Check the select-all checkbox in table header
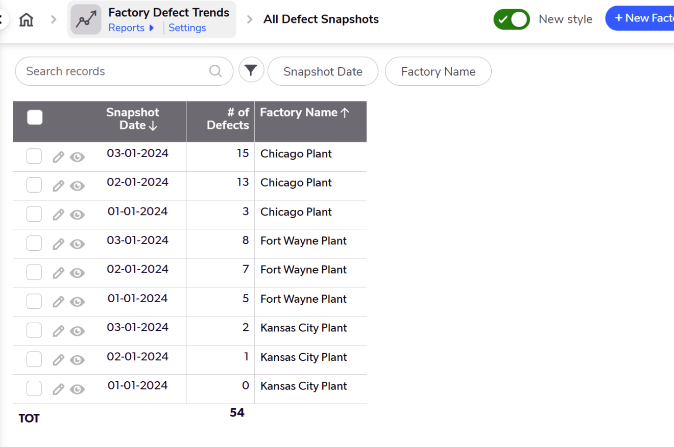The height and width of the screenshot is (447, 674). [x=35, y=118]
